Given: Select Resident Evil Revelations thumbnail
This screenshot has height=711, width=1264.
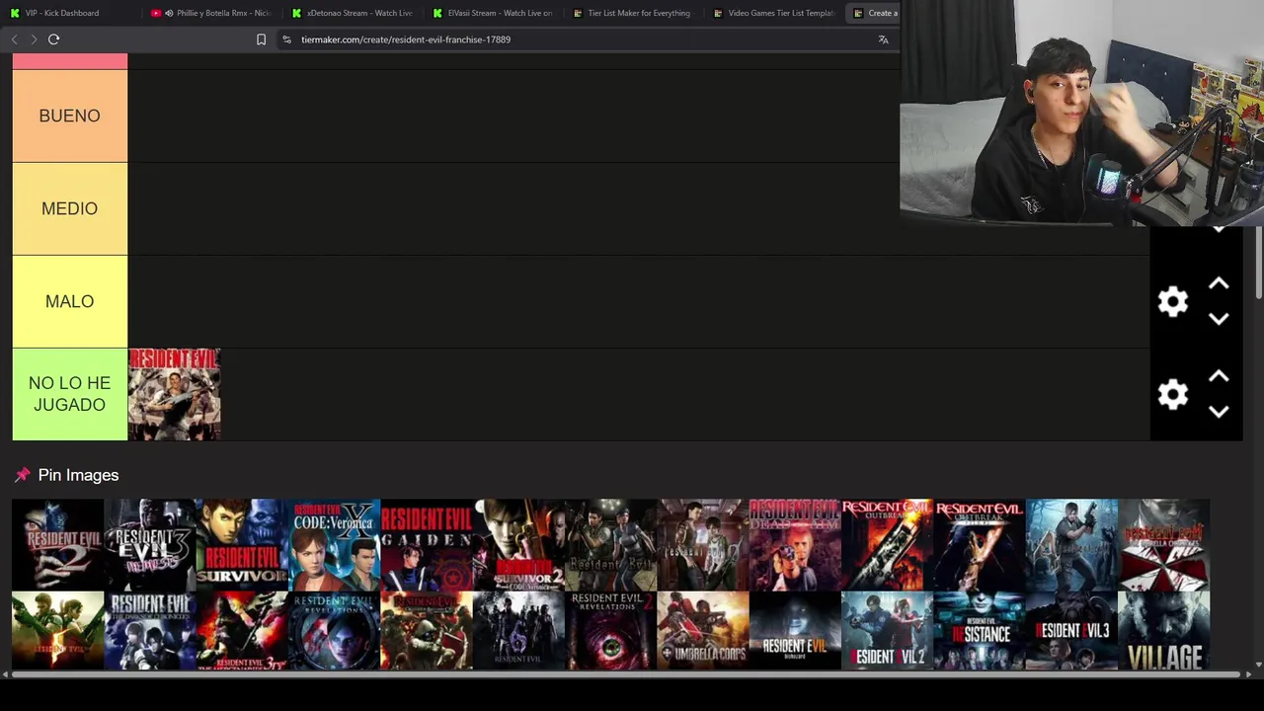Looking at the screenshot, I should [x=335, y=631].
